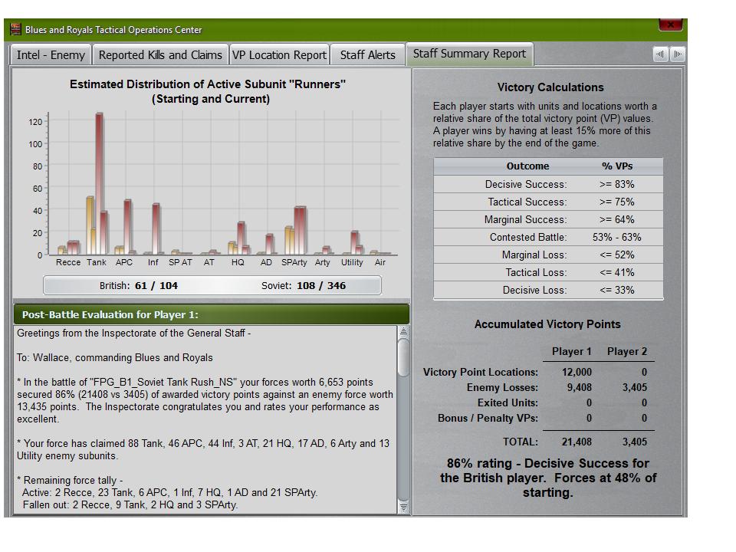Click the Decisive Loss: outcome row

point(548,290)
